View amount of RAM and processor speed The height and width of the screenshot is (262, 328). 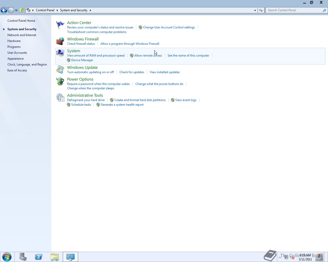[x=96, y=56]
